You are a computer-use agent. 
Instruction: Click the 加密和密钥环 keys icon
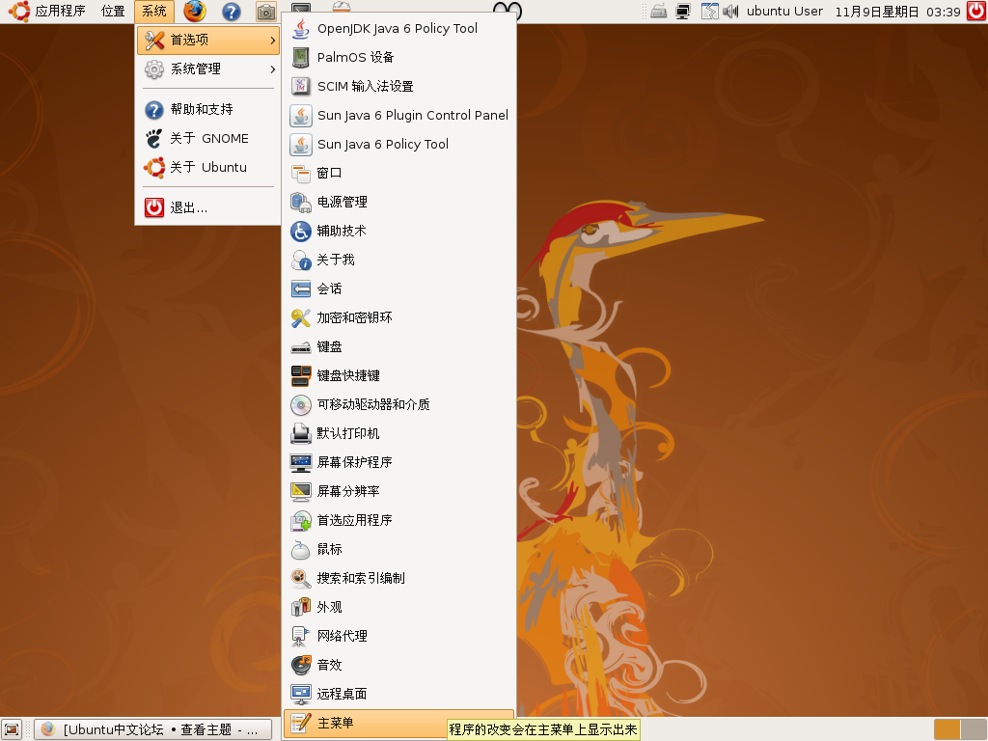tap(301, 318)
